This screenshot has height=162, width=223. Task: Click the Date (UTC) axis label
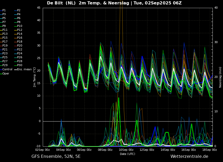128,154
